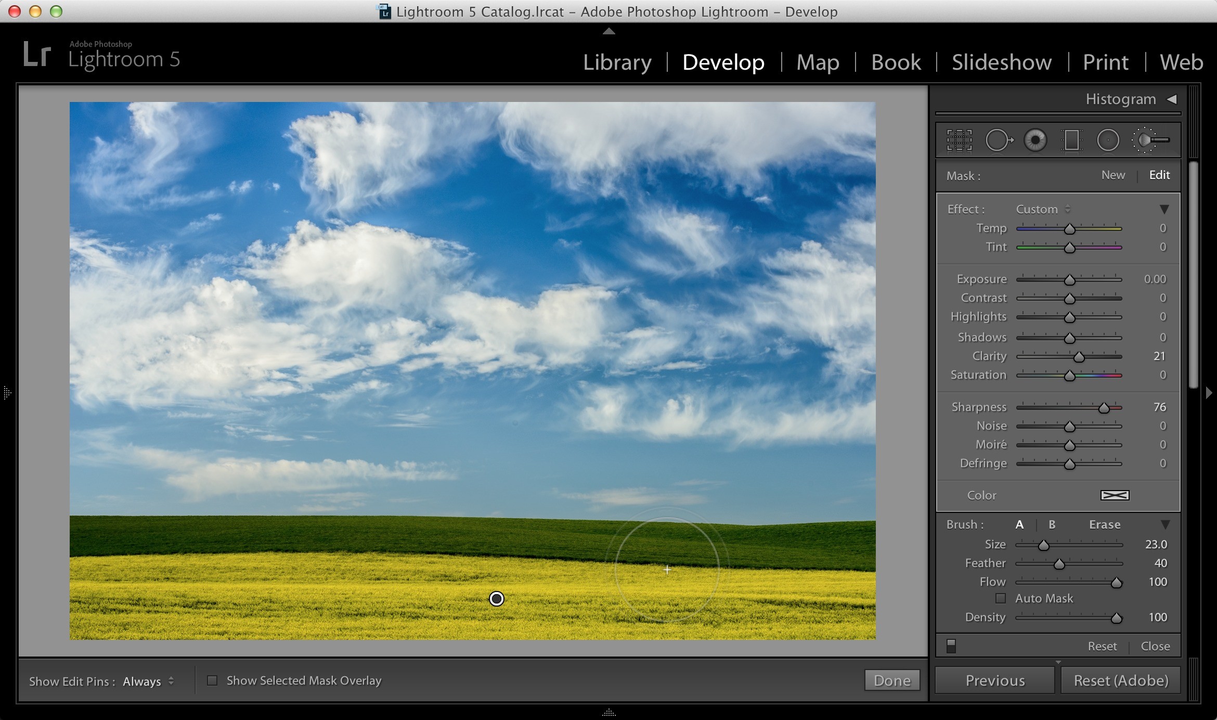
Task: Collapse the Histogram panel triangle
Action: point(1171,99)
